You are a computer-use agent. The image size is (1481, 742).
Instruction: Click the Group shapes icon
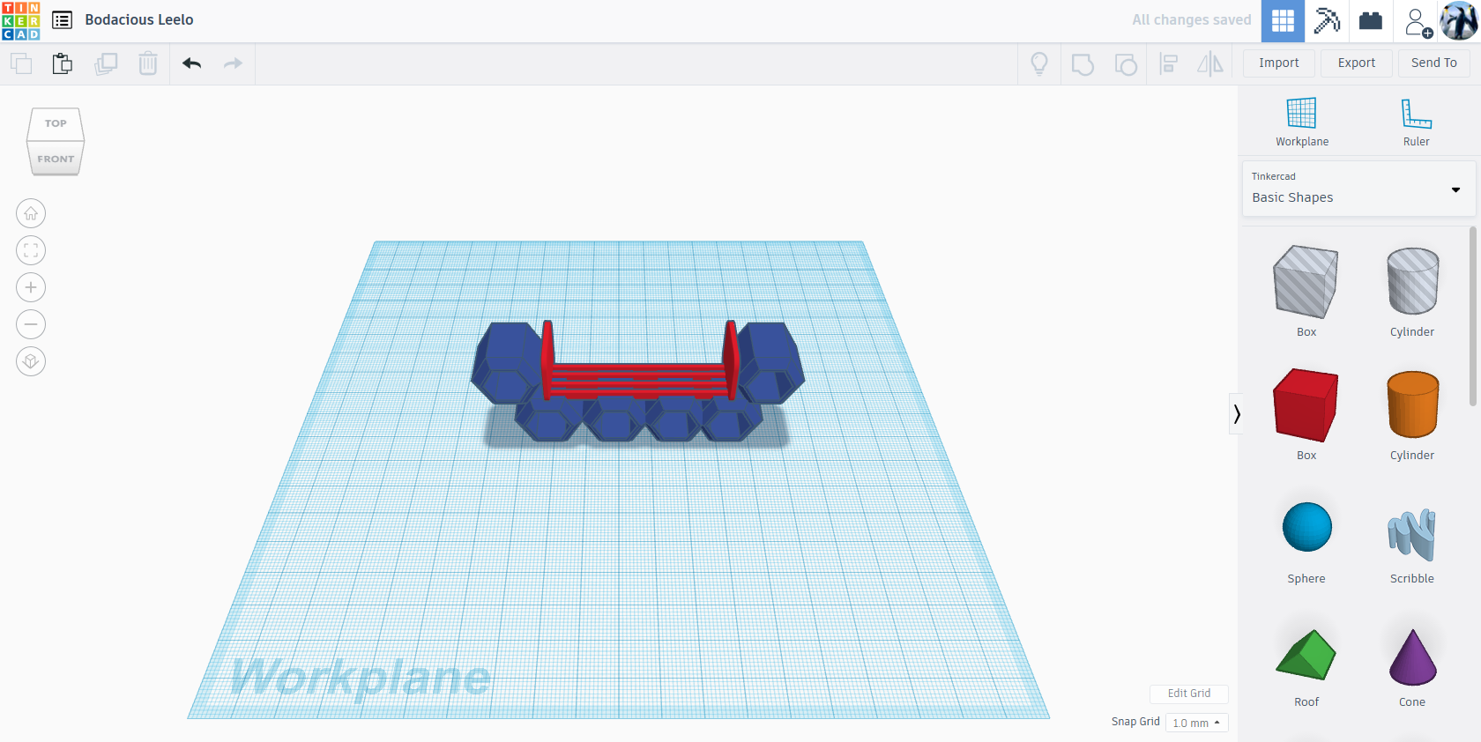pos(1083,63)
